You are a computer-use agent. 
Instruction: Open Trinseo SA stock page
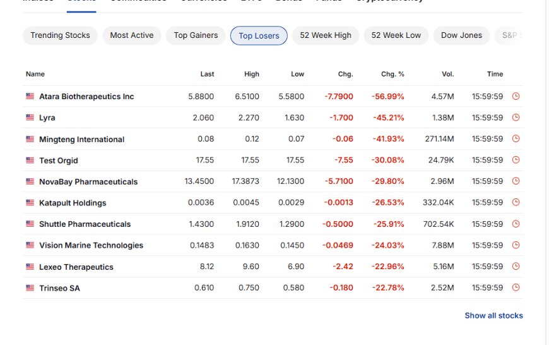coord(59,288)
